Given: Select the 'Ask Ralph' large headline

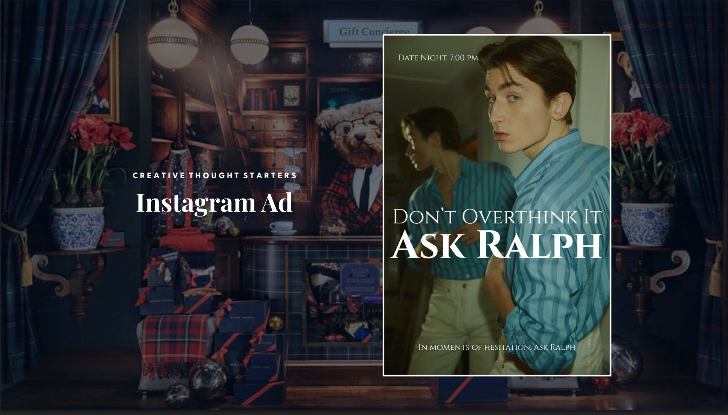Looking at the screenshot, I should (x=496, y=244).
